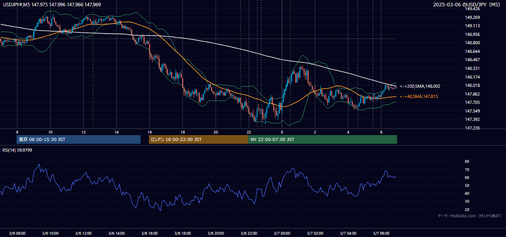506x237 pixels.
Task: Select the 東京 08:00-15:30 JST session bar
Action: pyautogui.click(x=79, y=139)
